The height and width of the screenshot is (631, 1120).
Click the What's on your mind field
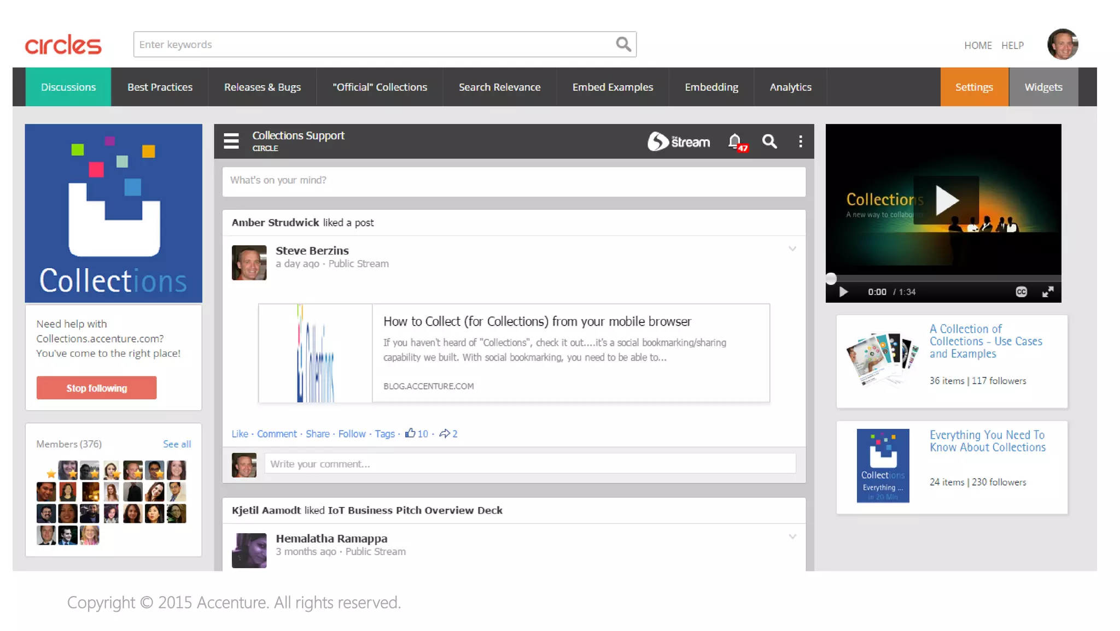(514, 181)
